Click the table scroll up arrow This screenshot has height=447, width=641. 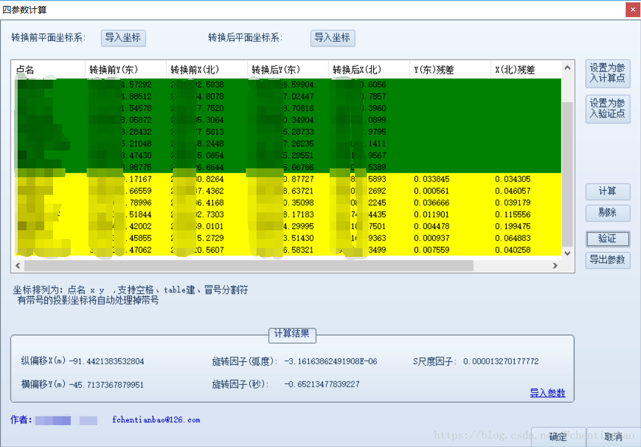coord(567,67)
